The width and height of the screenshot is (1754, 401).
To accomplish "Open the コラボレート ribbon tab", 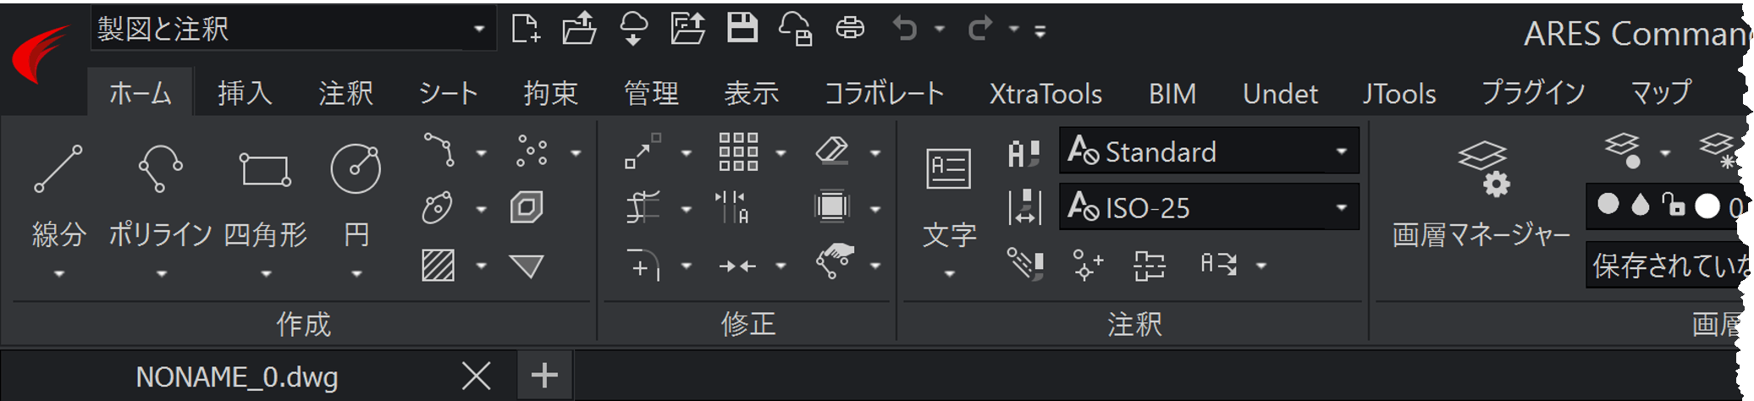I will (x=884, y=92).
